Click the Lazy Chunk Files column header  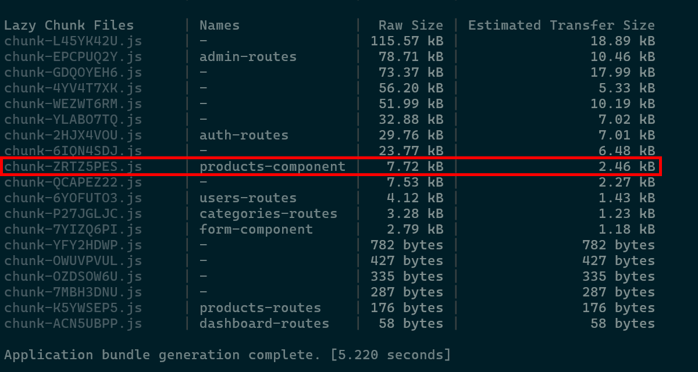[69, 26]
